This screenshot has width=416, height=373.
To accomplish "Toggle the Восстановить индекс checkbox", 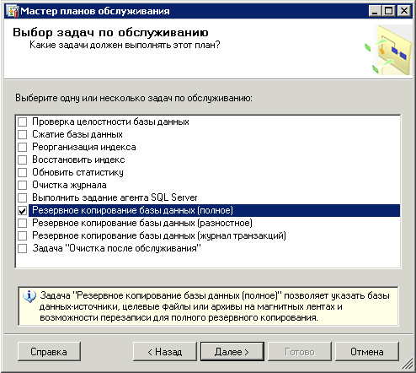I will click(x=22, y=159).
